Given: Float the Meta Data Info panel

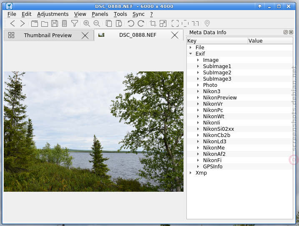Looking at the screenshot, I should tap(286, 32).
